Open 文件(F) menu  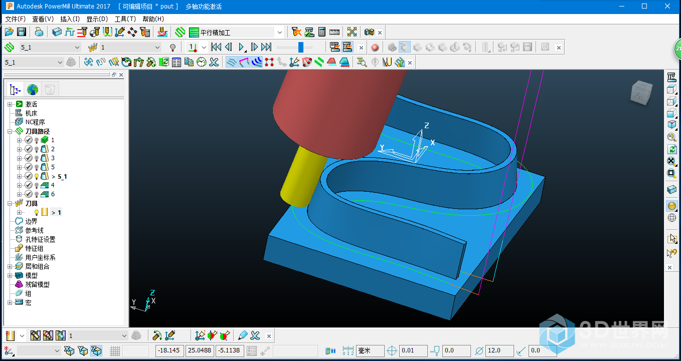[16, 19]
